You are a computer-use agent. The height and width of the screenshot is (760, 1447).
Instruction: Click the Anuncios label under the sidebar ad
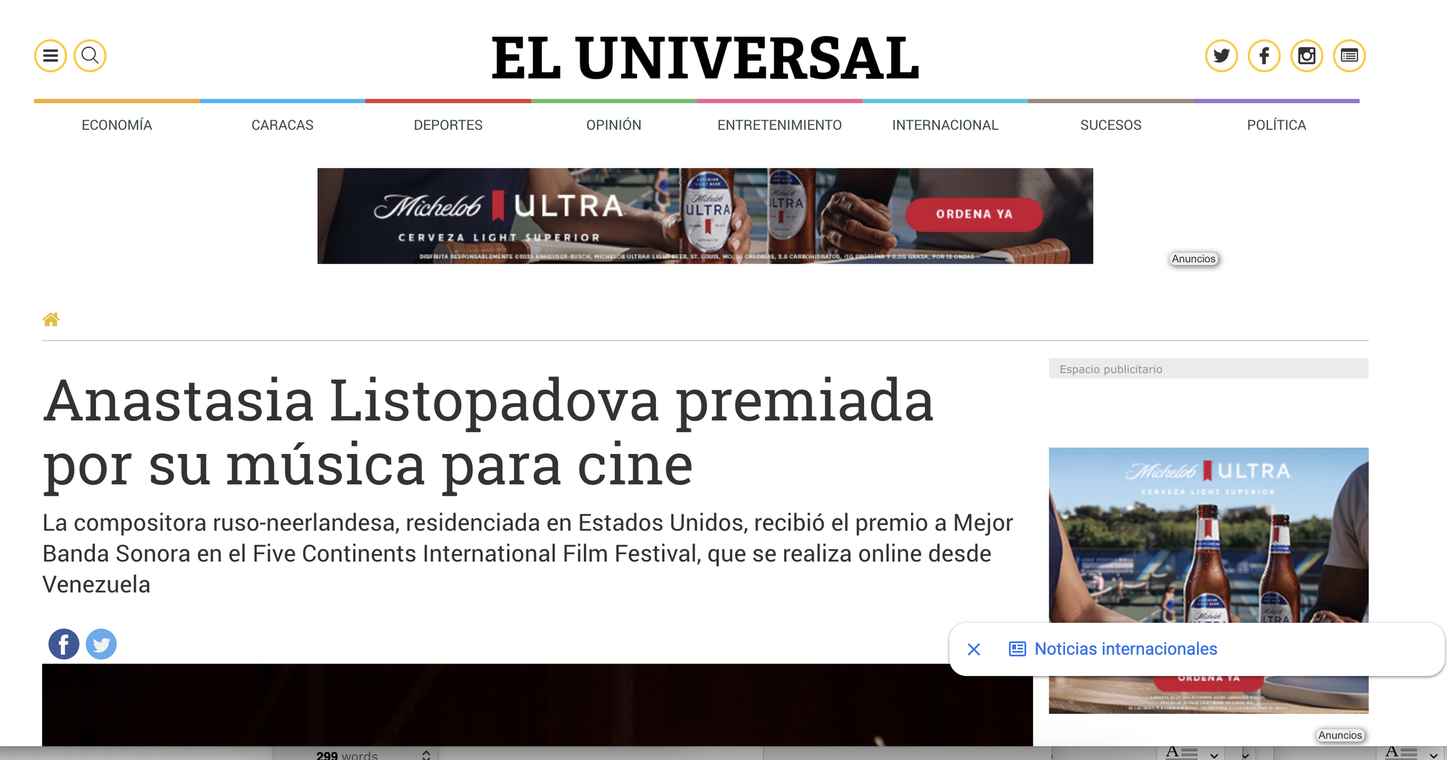point(1340,735)
